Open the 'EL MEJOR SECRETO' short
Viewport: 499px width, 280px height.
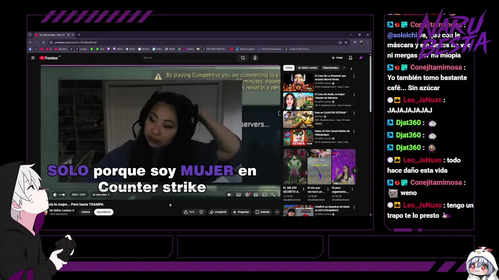point(295,166)
